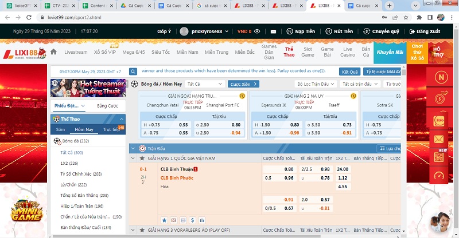Click the Rút Tiền button
The image size is (459, 238).
(x=339, y=31)
